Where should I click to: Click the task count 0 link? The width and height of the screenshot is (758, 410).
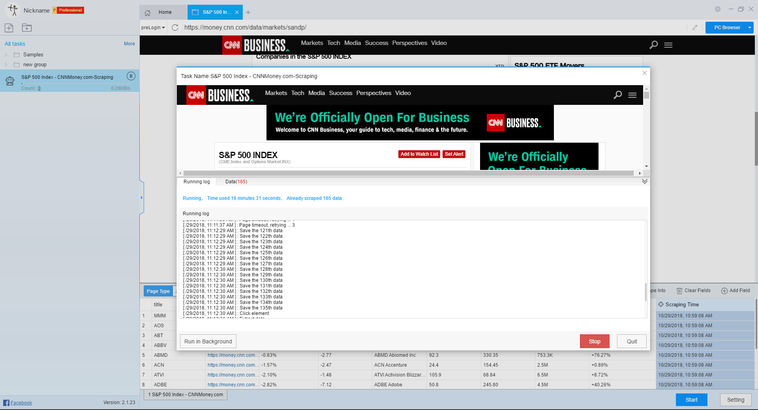(x=39, y=88)
